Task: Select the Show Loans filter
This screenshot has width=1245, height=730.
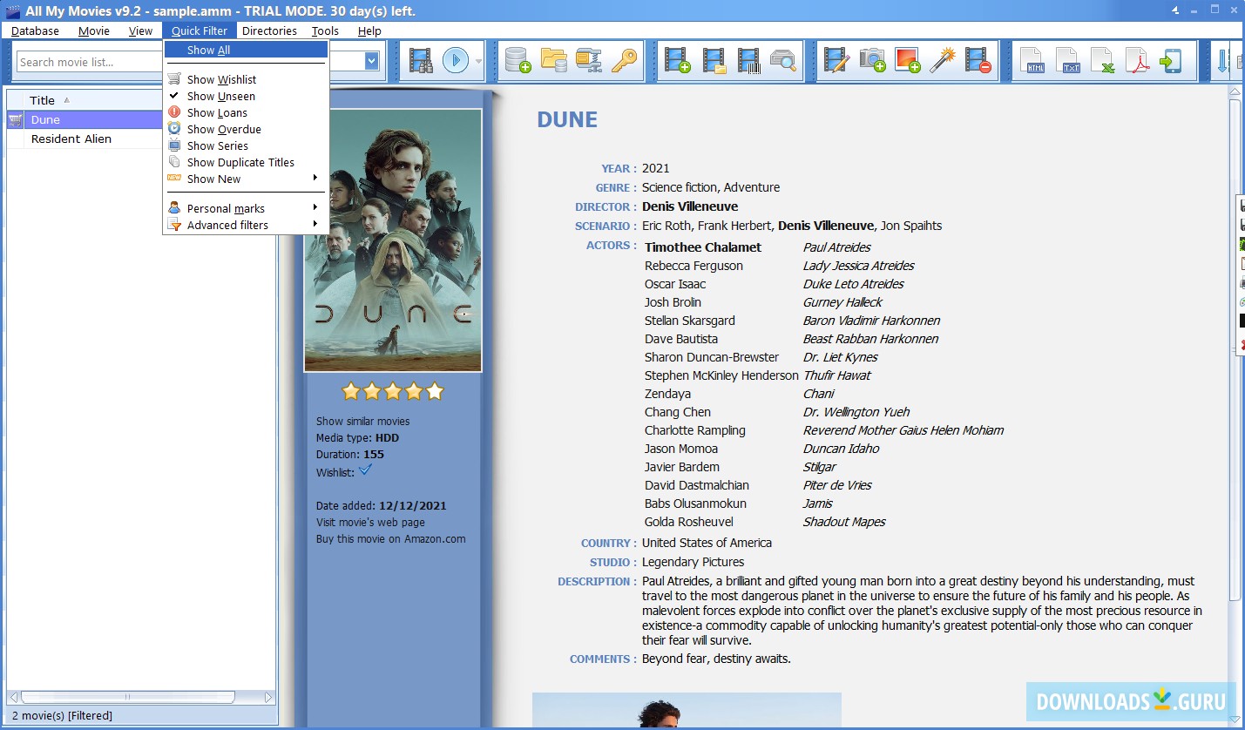Action: [246, 112]
